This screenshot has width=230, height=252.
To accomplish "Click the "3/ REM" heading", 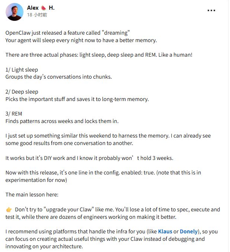I will pos(14,114).
